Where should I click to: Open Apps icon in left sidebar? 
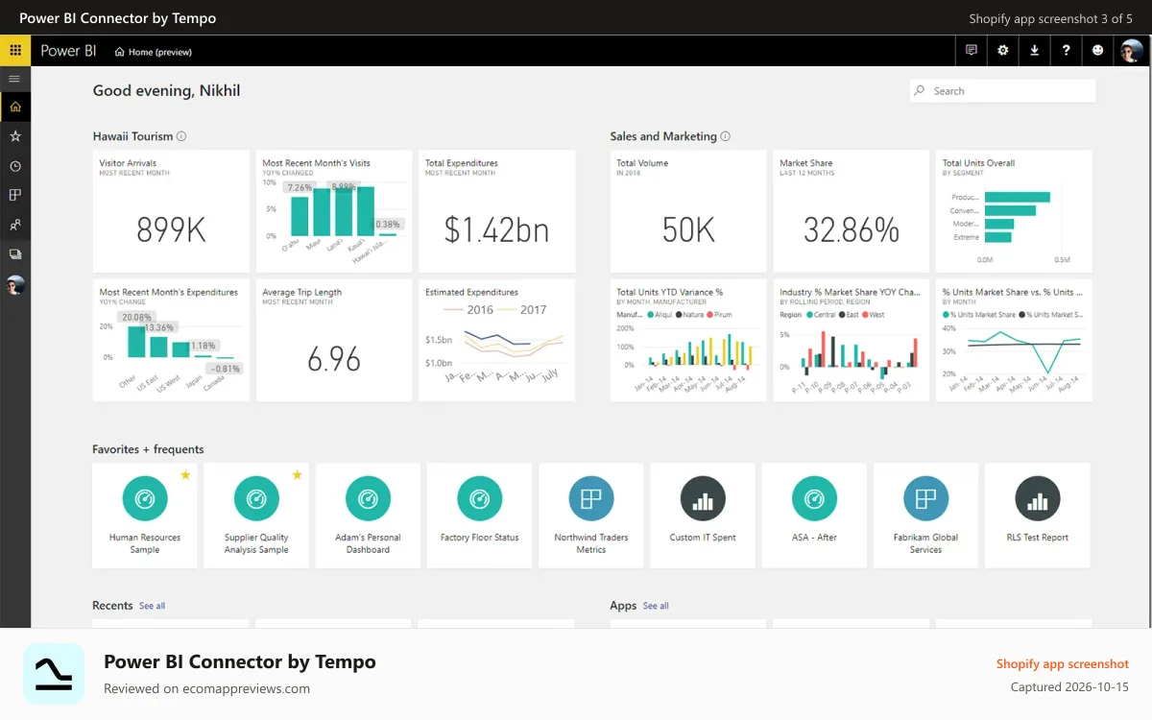click(x=15, y=195)
